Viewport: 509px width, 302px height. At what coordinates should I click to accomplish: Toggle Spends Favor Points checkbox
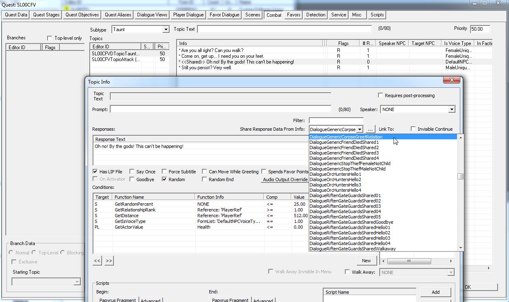coord(264,172)
